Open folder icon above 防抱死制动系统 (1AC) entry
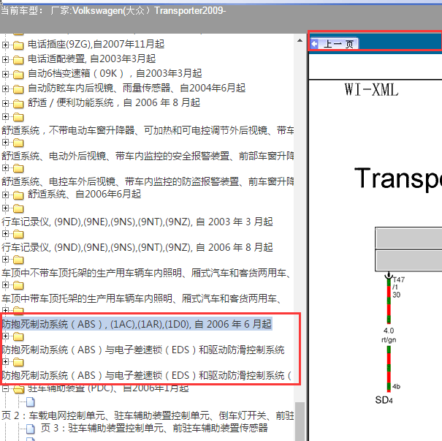Screen dimensions: 442x441 point(18,310)
